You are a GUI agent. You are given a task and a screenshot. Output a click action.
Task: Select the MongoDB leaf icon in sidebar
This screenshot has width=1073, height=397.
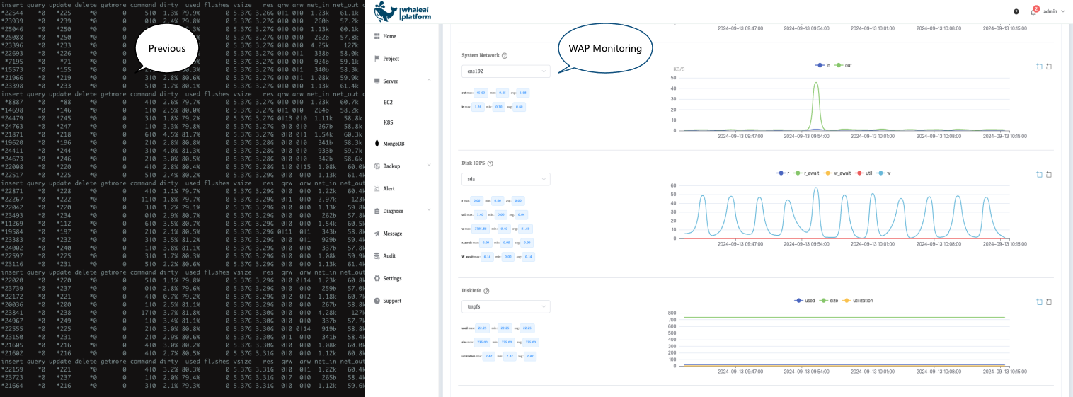tap(377, 144)
